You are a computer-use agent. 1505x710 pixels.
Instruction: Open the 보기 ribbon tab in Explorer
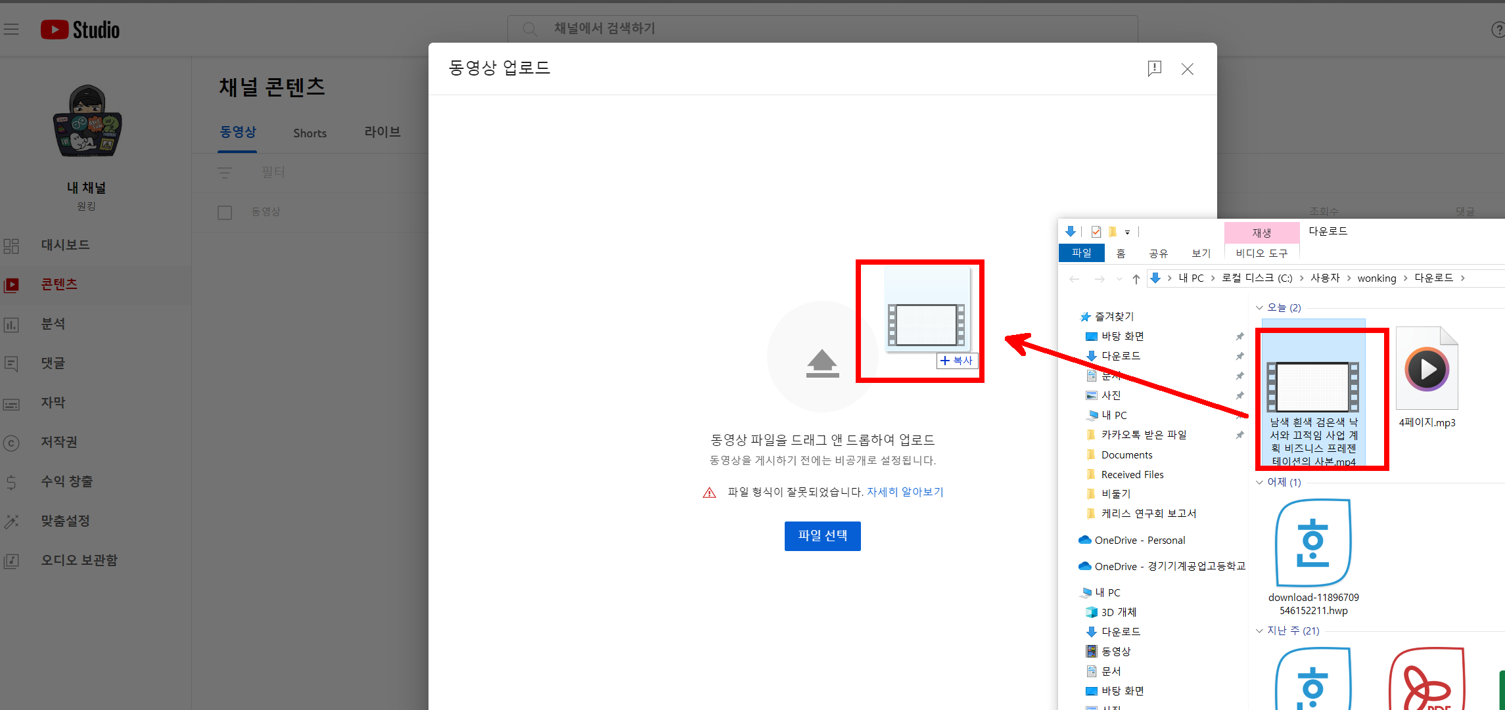click(x=1201, y=254)
